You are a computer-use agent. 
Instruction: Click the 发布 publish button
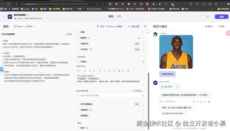click(221, 17)
